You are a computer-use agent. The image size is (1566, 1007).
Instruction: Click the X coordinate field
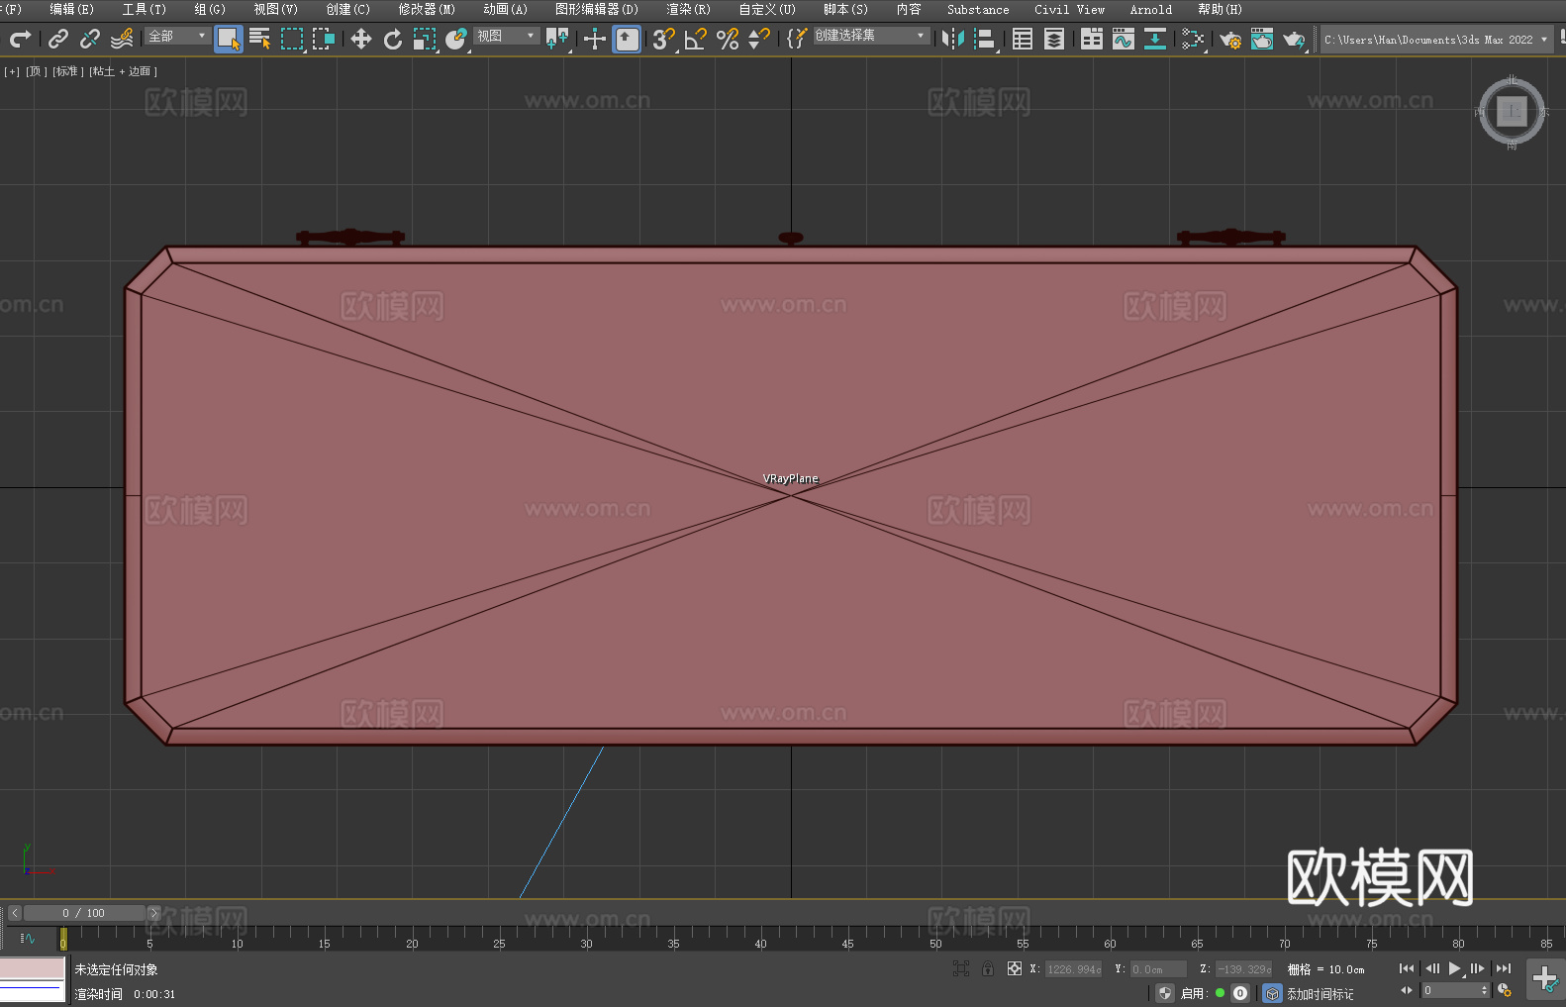point(1074,969)
